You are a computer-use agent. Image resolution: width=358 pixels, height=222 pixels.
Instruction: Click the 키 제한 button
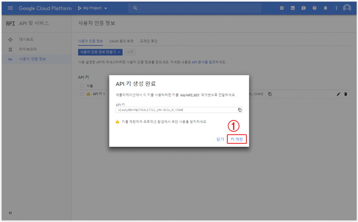237,139
